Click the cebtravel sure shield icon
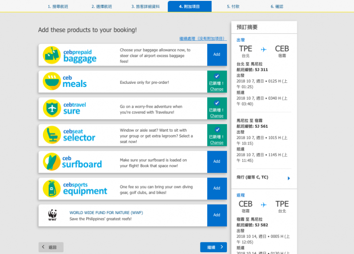 [52, 108]
